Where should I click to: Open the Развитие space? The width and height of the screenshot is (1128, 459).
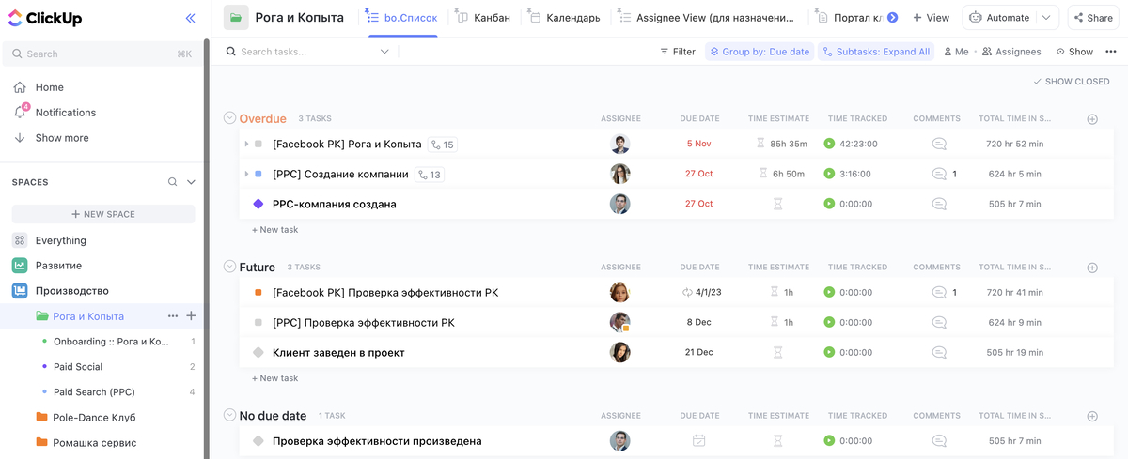(x=58, y=266)
